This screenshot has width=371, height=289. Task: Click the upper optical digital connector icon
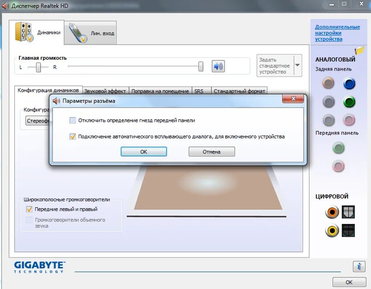[348, 212]
